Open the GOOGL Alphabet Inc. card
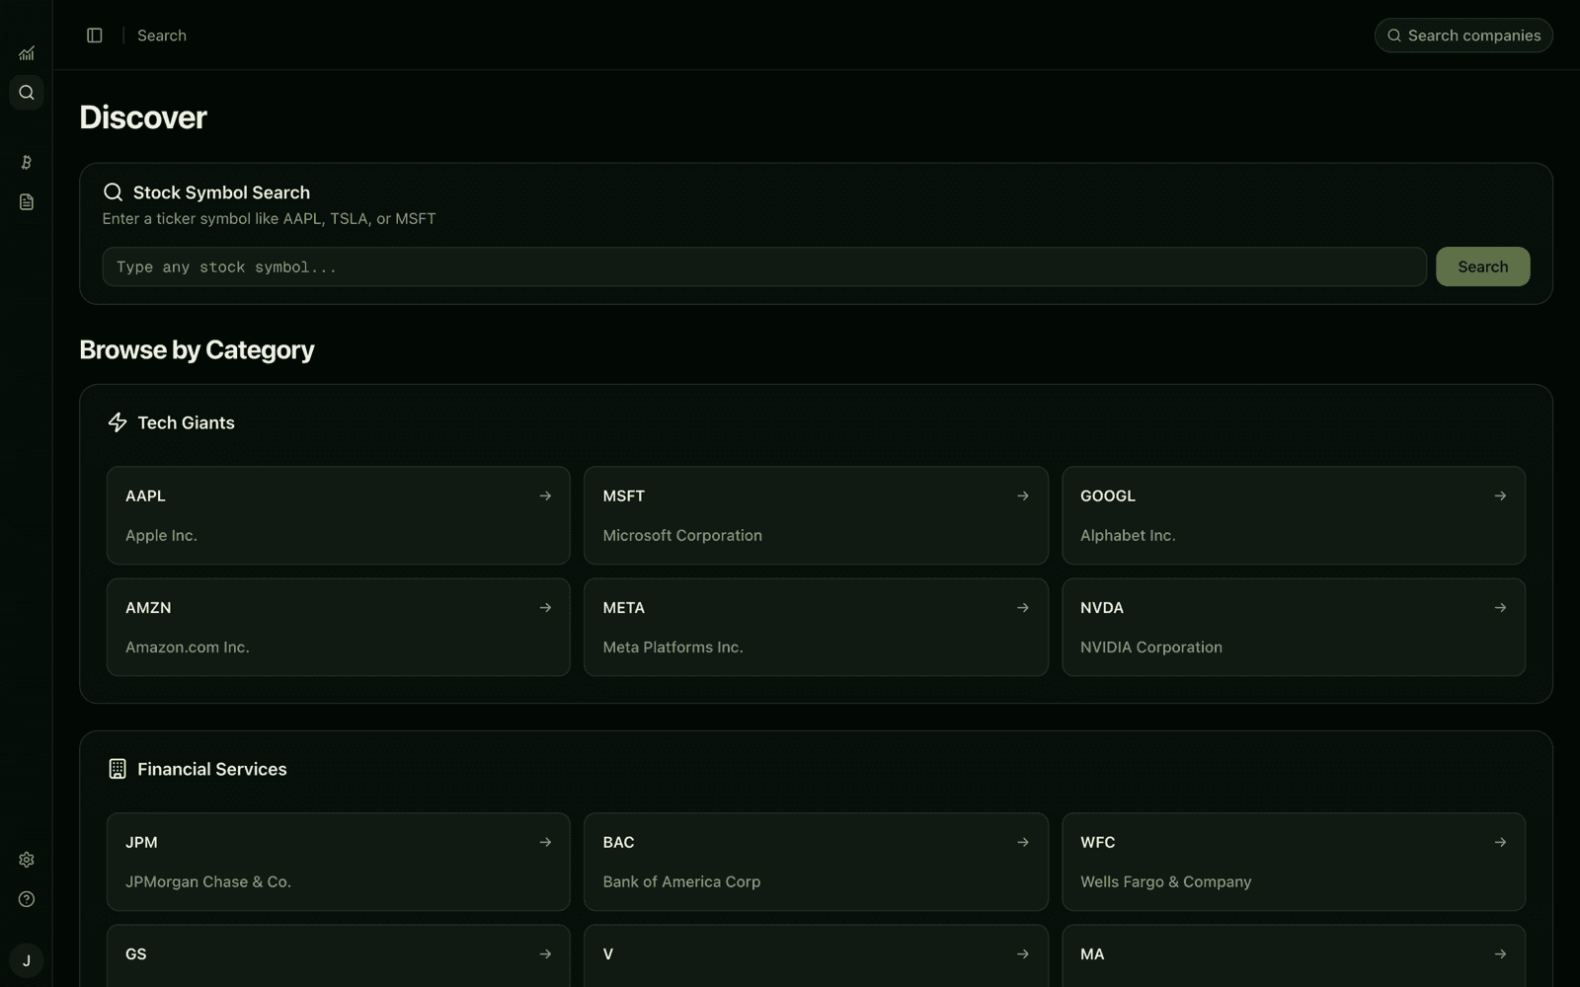 1294,515
